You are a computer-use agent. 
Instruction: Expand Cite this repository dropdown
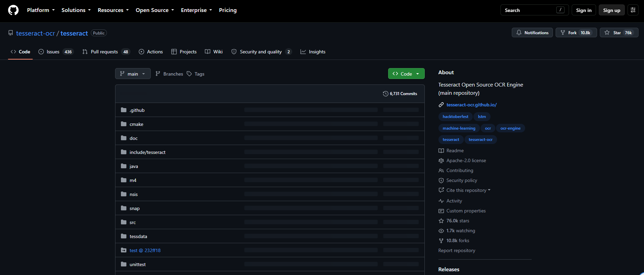[x=465, y=190]
